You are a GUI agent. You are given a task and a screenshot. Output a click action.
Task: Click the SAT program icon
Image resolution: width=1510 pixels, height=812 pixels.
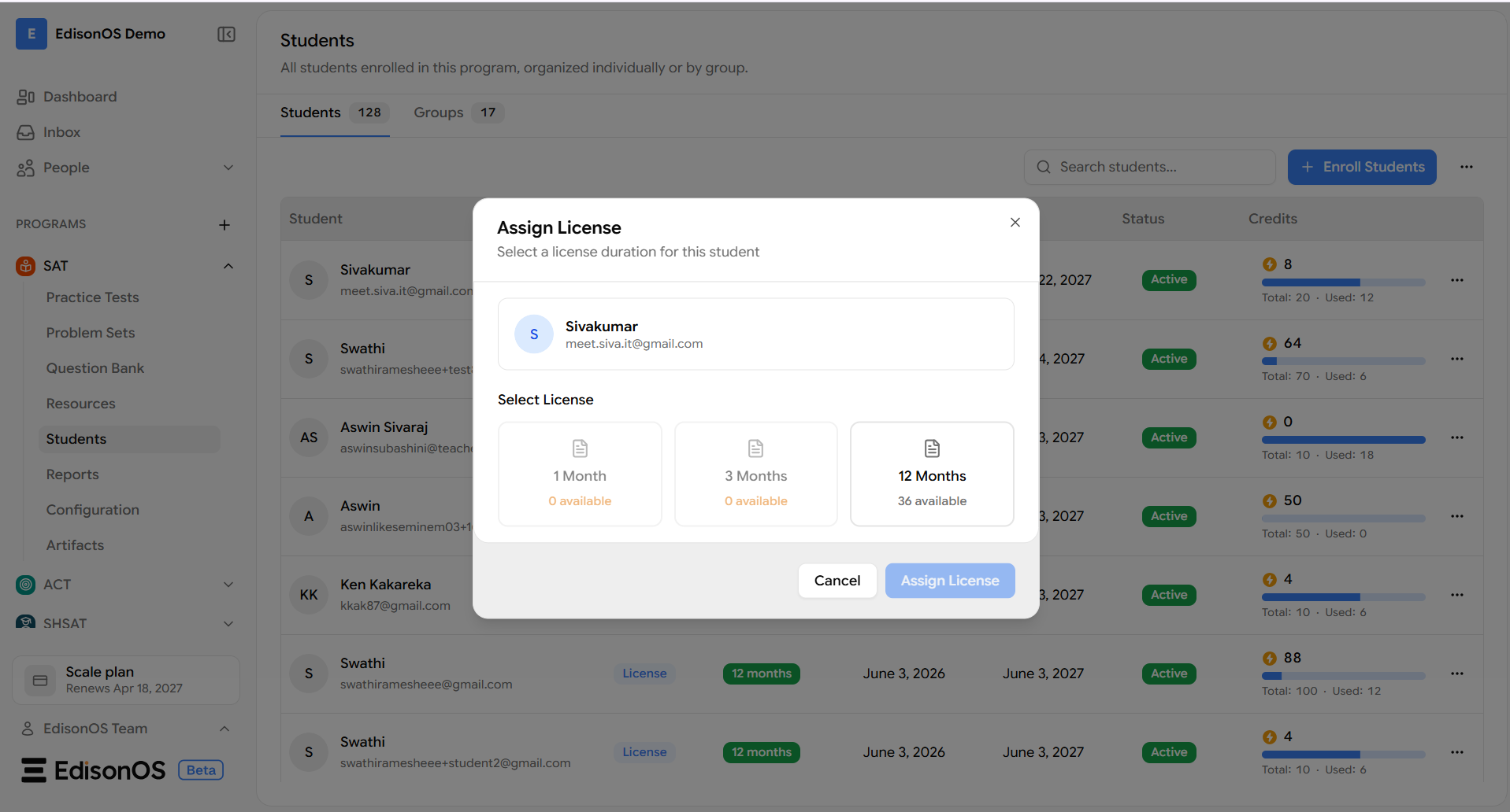pyautogui.click(x=26, y=266)
